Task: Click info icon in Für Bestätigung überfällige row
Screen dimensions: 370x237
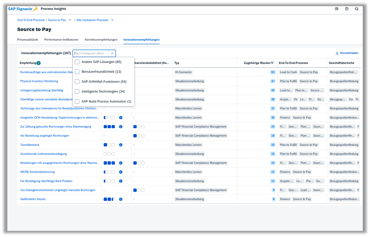Action: [121, 181]
